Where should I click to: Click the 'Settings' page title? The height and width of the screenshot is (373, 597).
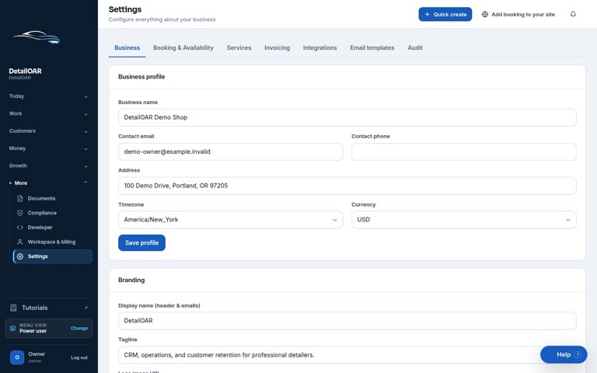(125, 9)
